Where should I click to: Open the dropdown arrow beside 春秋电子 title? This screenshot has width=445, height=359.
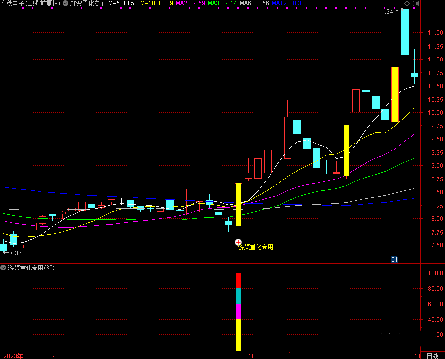65,3
